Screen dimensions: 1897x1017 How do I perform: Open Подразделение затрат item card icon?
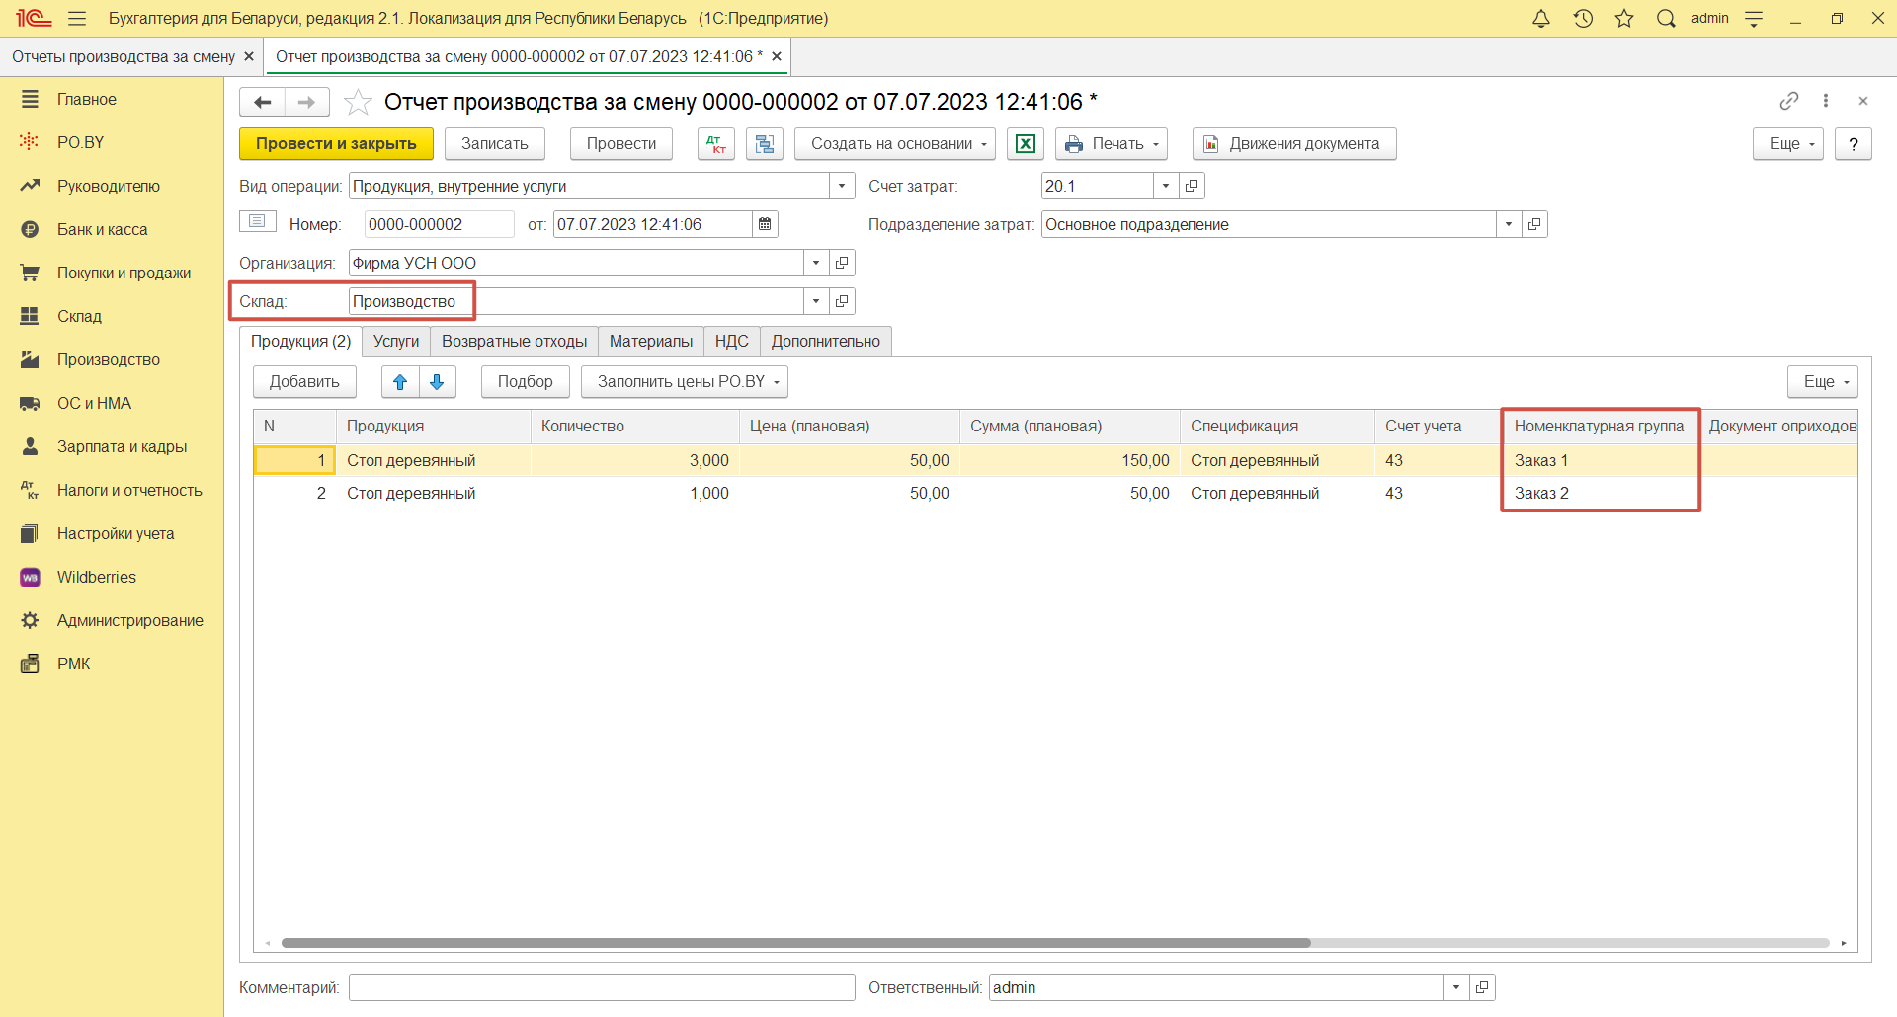click(x=1534, y=224)
